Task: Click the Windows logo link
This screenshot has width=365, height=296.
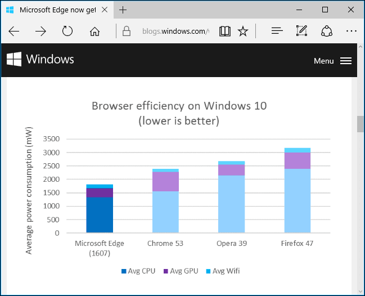Action: pos(40,59)
